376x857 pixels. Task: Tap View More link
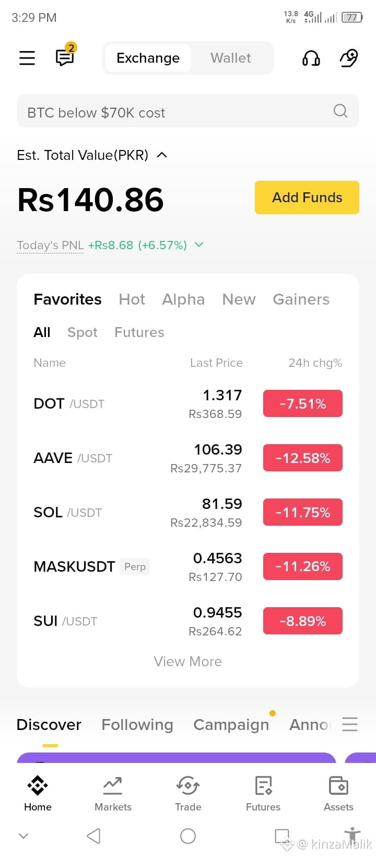click(188, 662)
